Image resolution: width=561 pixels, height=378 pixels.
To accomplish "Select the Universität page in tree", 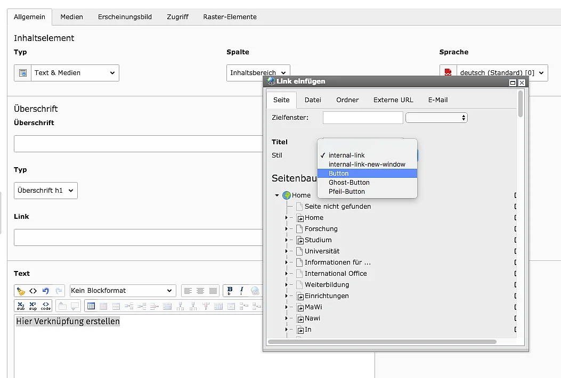I will click(x=322, y=251).
